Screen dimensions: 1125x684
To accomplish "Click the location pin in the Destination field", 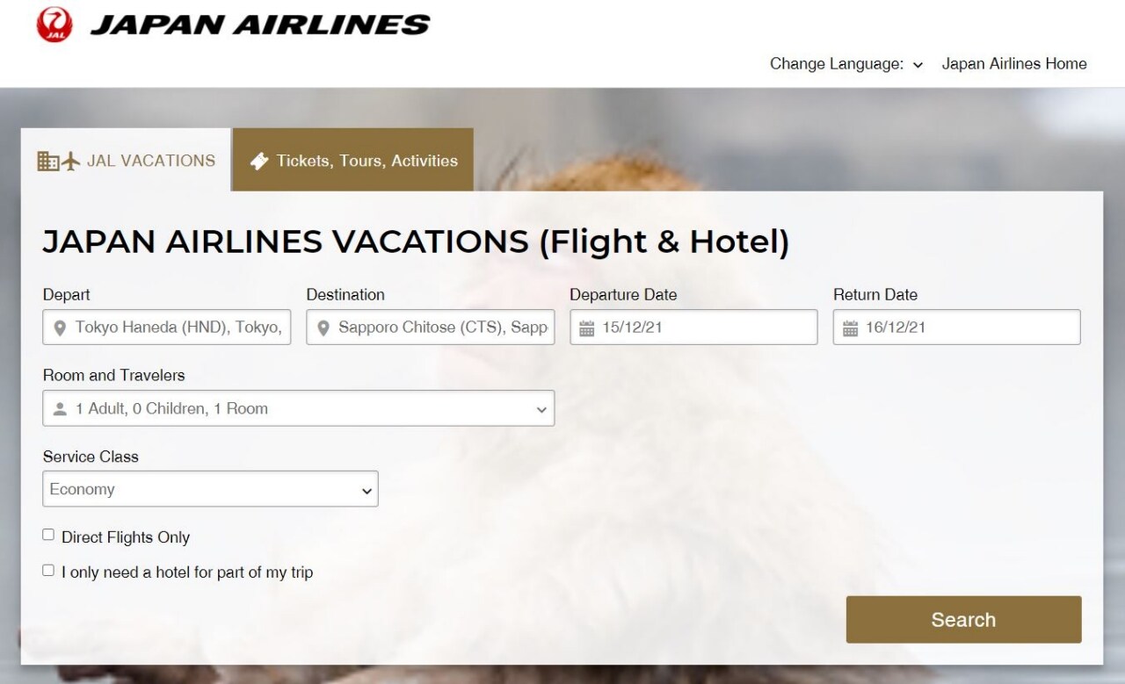I will coord(323,328).
